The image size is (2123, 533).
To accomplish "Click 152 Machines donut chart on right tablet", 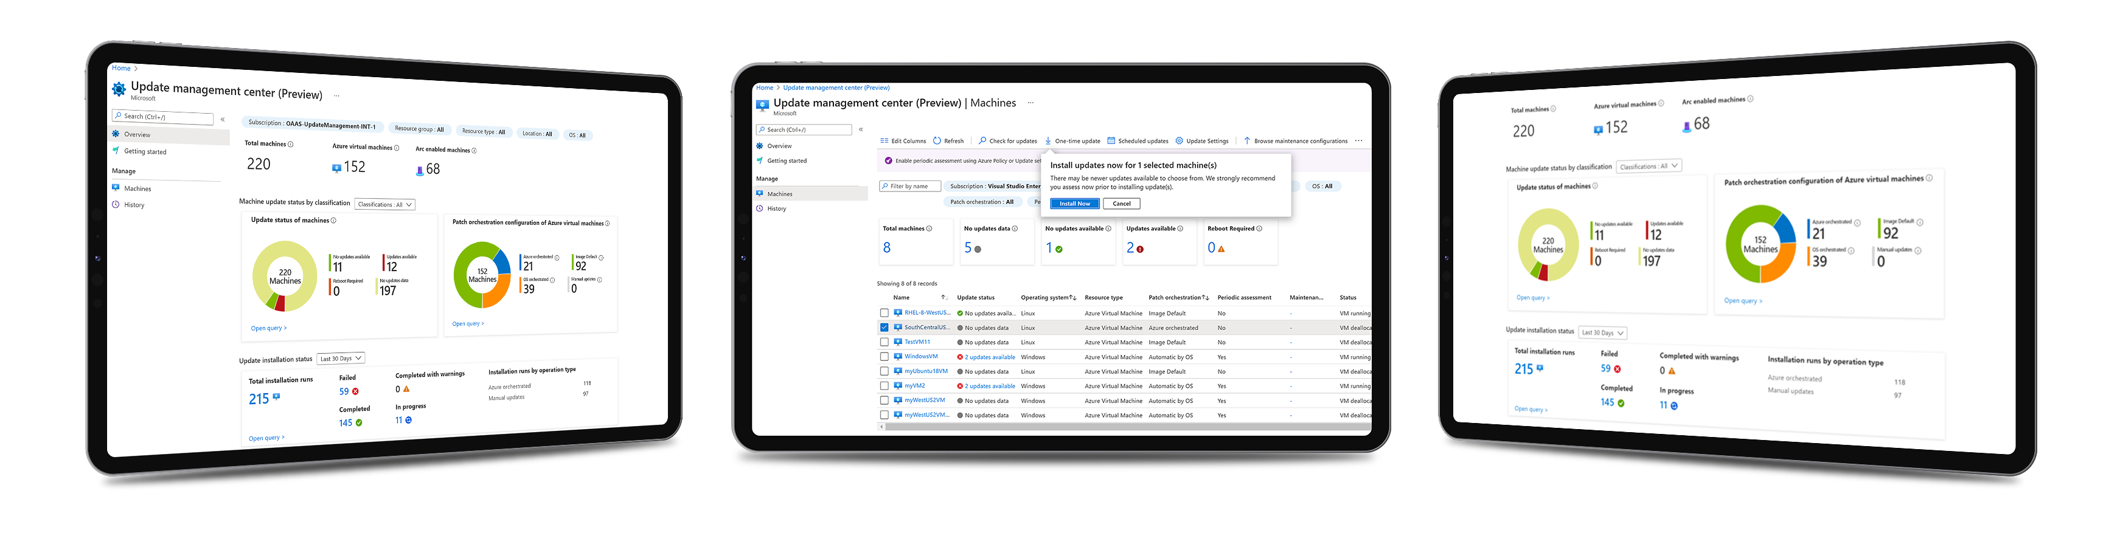I will point(1760,245).
